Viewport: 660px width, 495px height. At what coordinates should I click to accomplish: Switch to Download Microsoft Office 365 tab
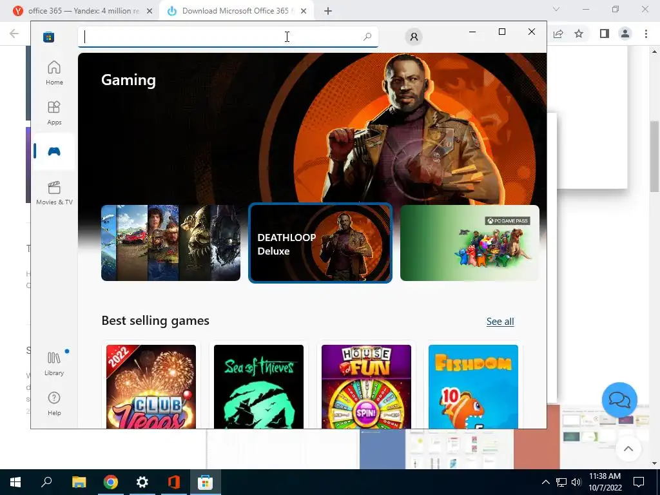[237, 11]
